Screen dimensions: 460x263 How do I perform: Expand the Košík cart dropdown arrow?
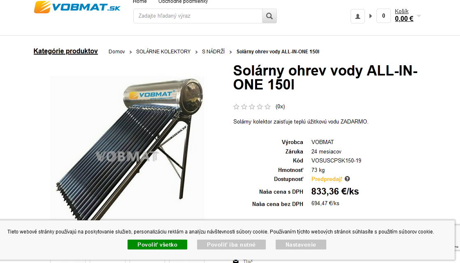tap(419, 16)
